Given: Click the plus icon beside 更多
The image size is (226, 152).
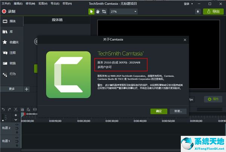Looking at the screenshot, I should coord(26,89).
